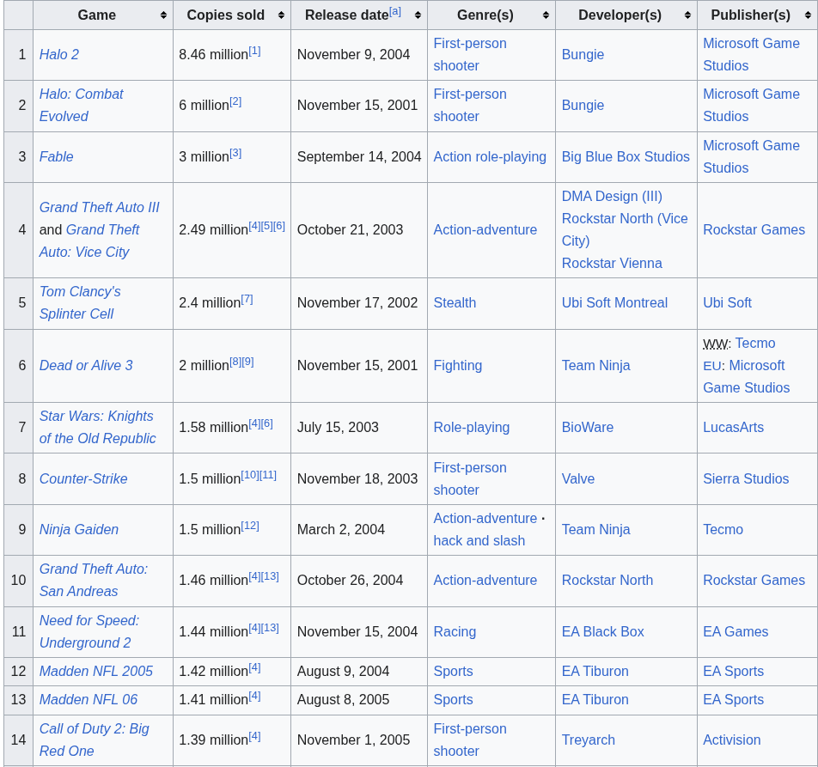
Task: Open Need for Speed: Underground 2 link
Action: click(x=89, y=631)
